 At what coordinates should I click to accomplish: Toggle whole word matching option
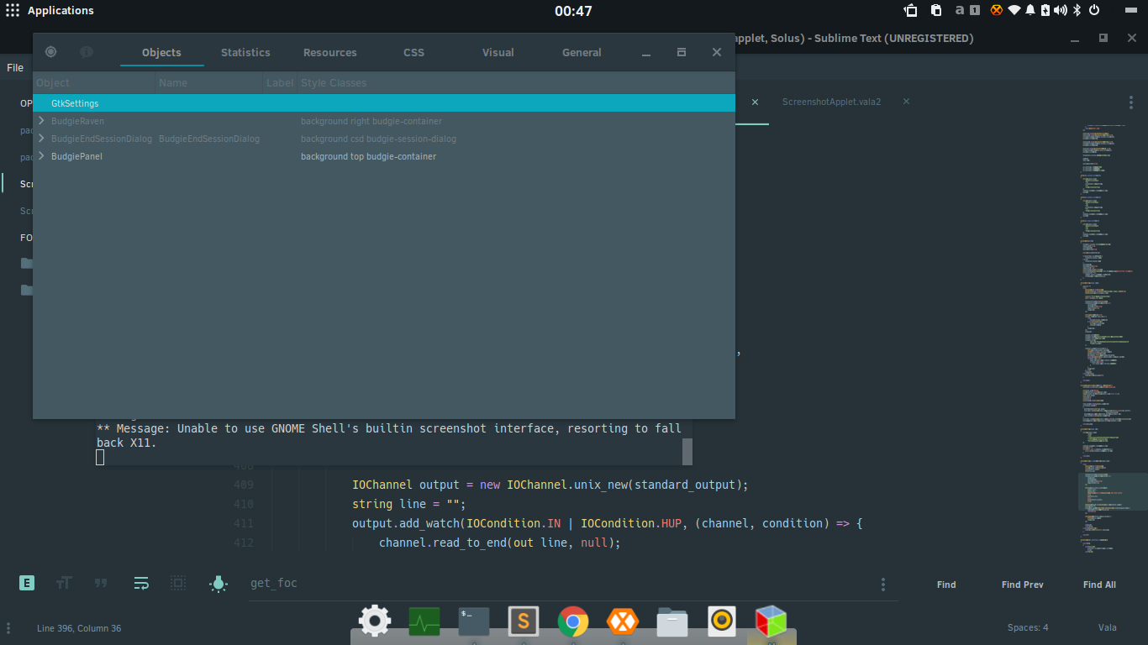[x=101, y=583]
